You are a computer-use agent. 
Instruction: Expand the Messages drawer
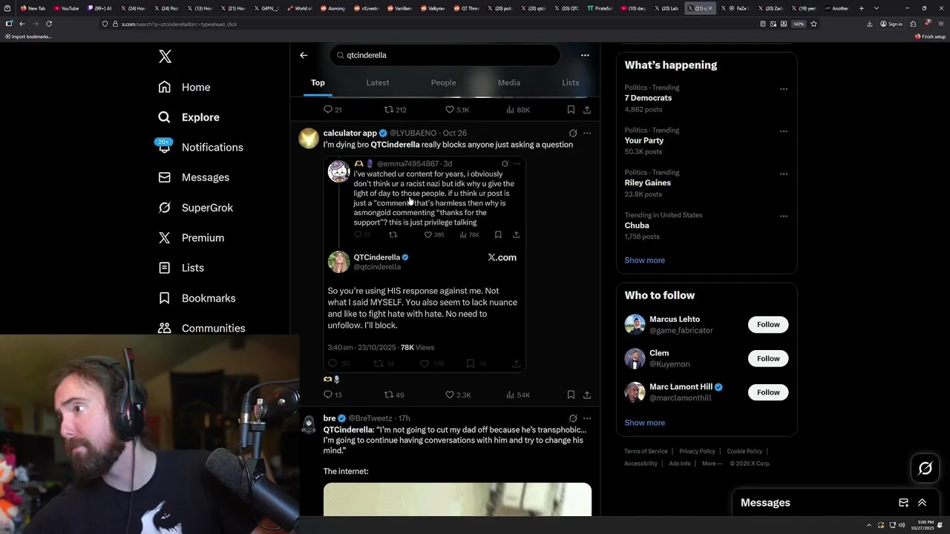click(x=922, y=503)
